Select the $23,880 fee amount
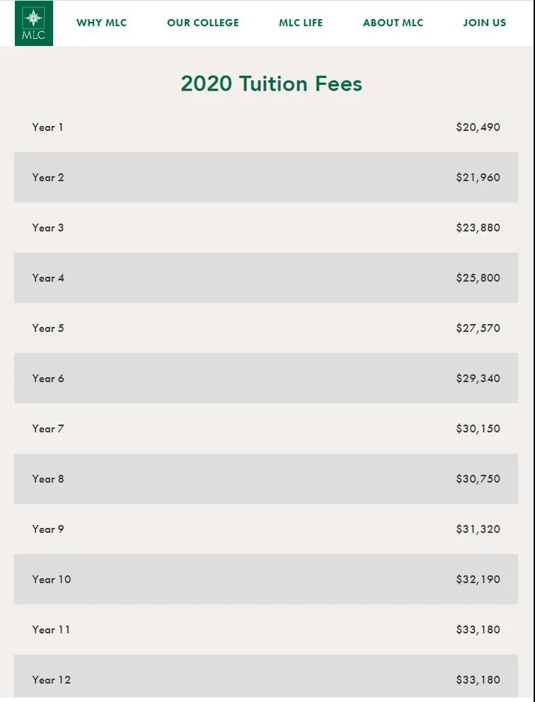The image size is (535, 702). tap(478, 227)
